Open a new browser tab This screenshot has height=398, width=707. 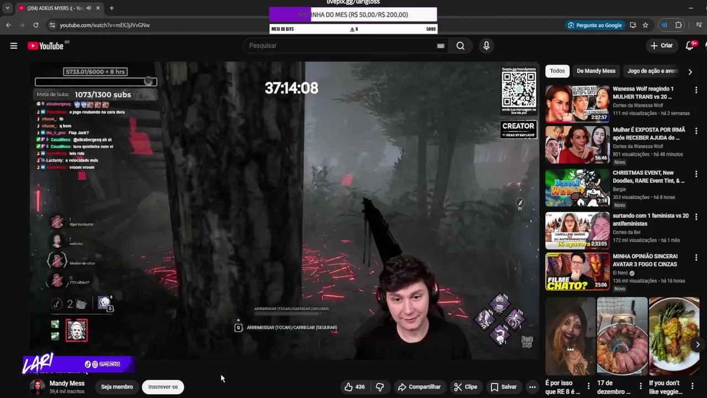pyautogui.click(x=112, y=8)
